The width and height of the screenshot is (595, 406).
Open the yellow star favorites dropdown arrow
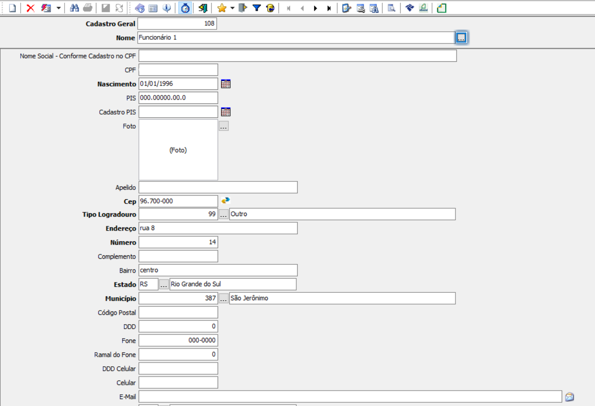232,8
